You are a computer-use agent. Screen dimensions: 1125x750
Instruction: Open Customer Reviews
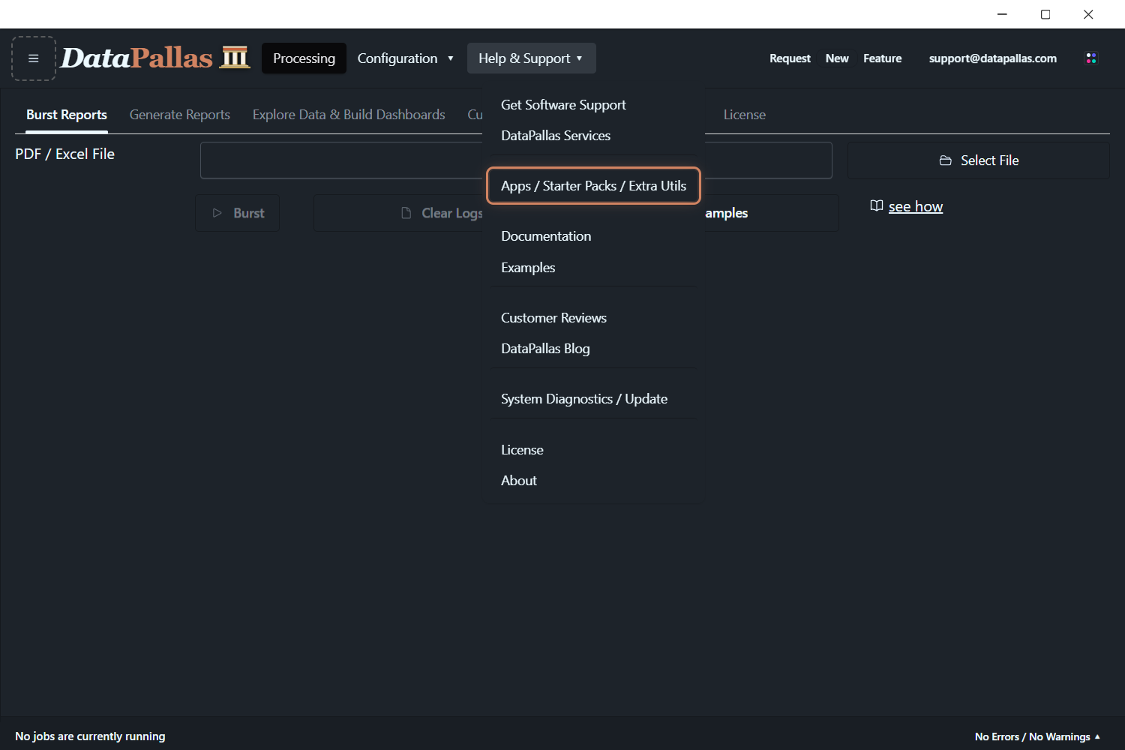coord(553,318)
